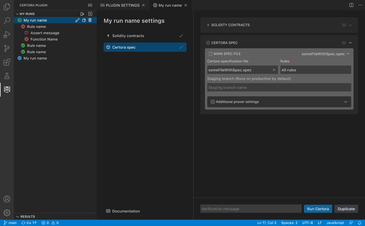
Task: Delete selected run with trash icon
Action: pos(90,20)
